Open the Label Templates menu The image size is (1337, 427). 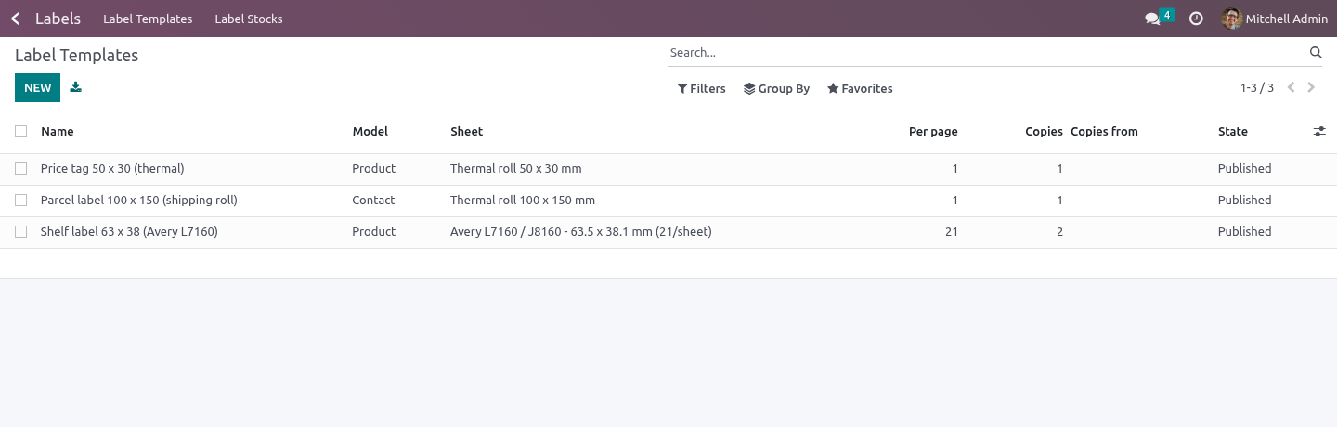click(148, 19)
